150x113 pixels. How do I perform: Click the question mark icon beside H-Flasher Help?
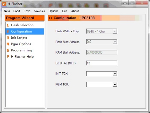[x=8, y=57]
